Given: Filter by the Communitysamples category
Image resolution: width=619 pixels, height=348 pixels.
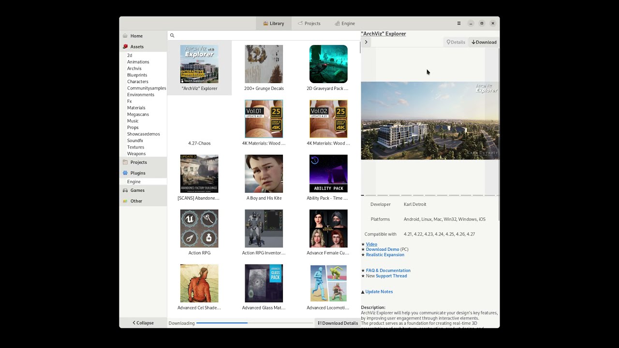Looking at the screenshot, I should (x=147, y=88).
